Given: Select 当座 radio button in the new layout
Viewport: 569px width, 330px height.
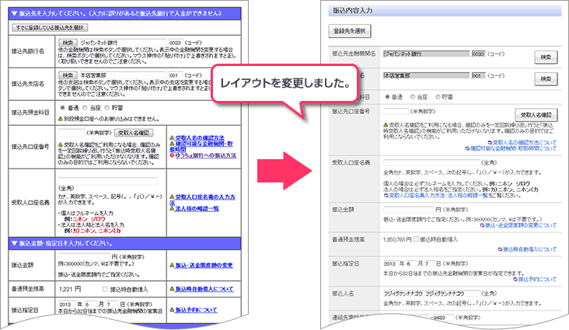Looking at the screenshot, I should (414, 97).
